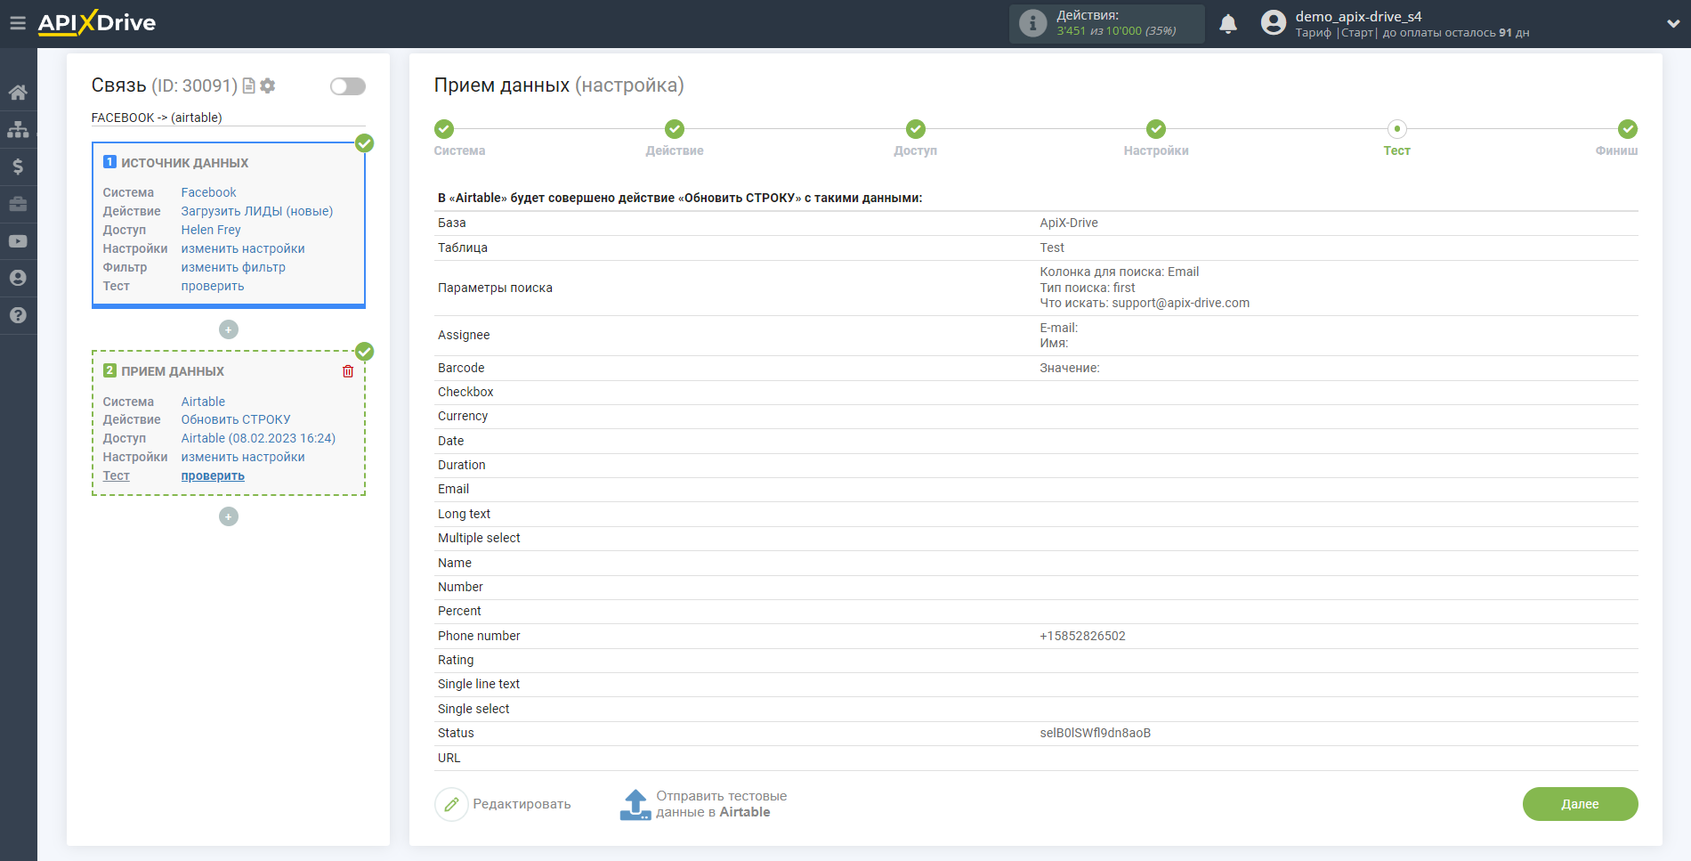Click the connection notes document icon
1691x861 pixels.
(249, 85)
